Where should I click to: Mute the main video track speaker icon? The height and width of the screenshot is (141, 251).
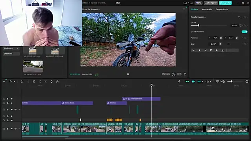16,129
